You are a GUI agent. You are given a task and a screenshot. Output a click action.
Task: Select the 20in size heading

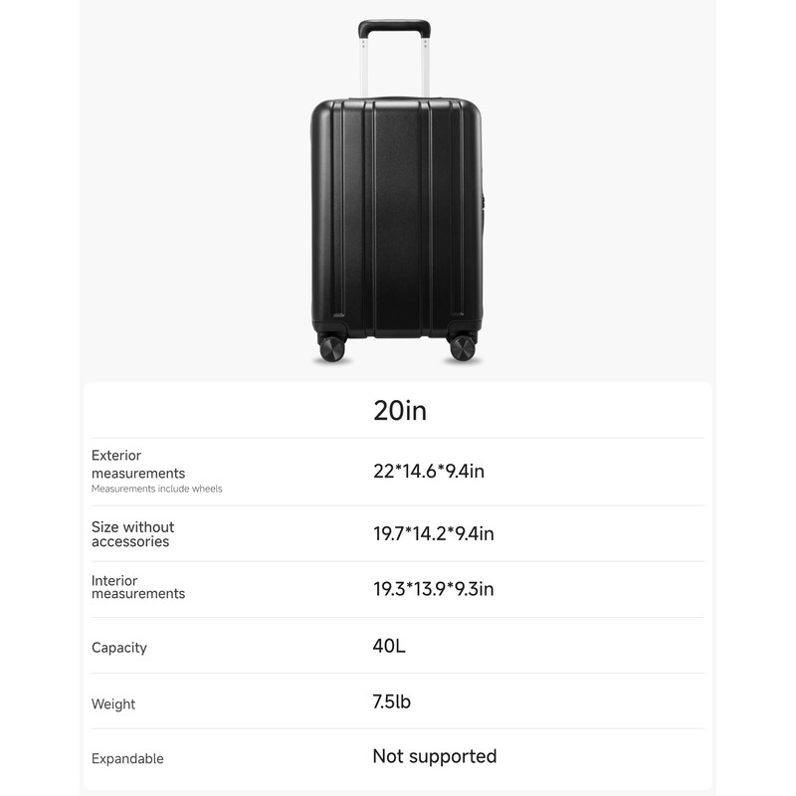pos(400,411)
